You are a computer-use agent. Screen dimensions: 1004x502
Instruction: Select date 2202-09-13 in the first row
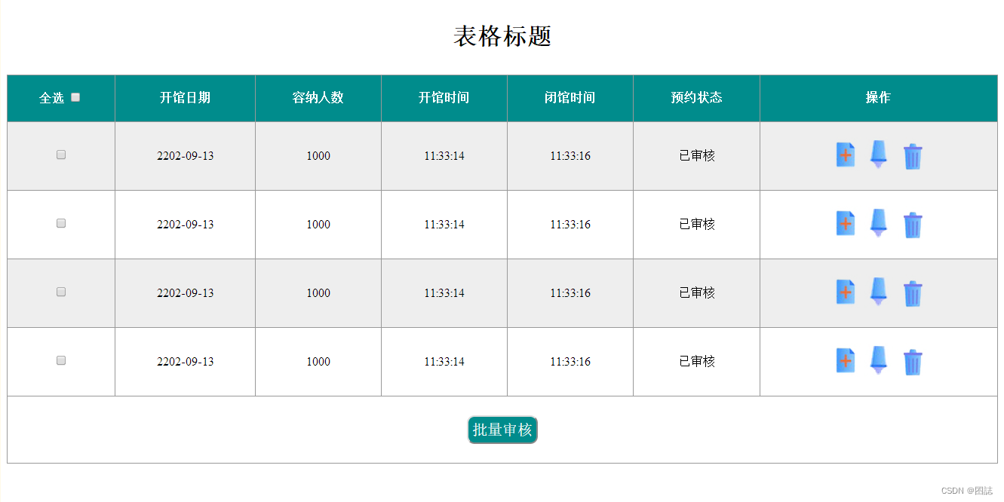(x=186, y=156)
